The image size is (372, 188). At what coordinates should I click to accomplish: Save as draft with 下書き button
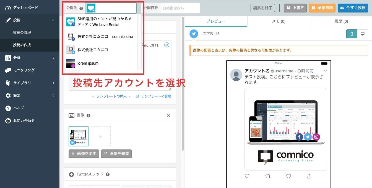(295, 8)
